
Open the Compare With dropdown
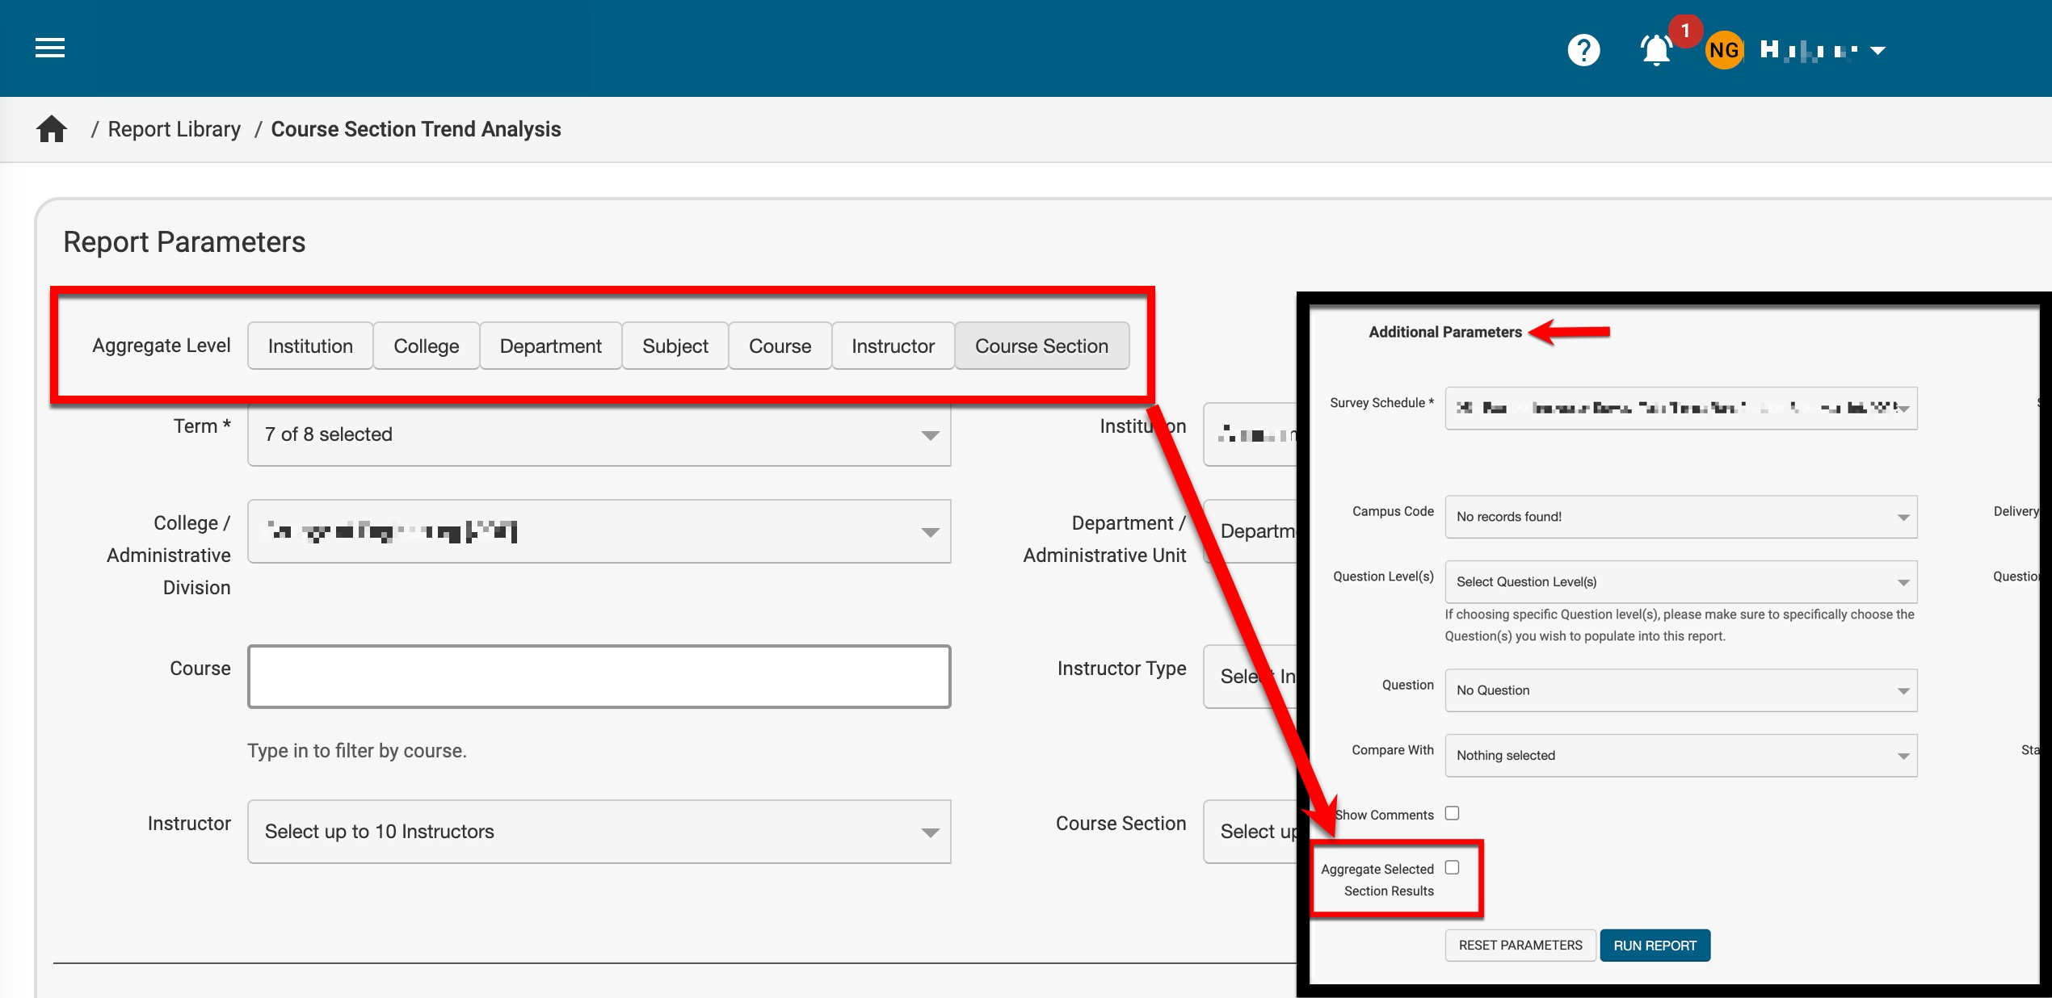coord(1680,756)
